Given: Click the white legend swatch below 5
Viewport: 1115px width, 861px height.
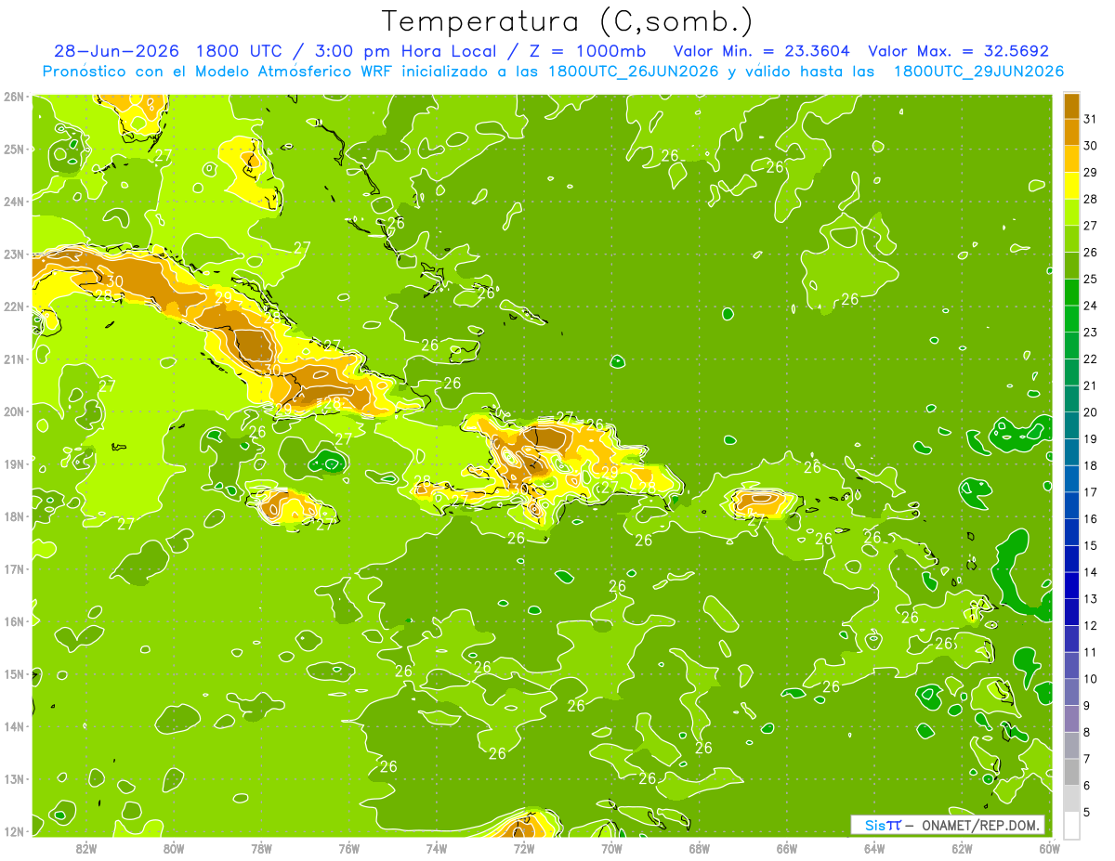Looking at the screenshot, I should coord(1071,825).
